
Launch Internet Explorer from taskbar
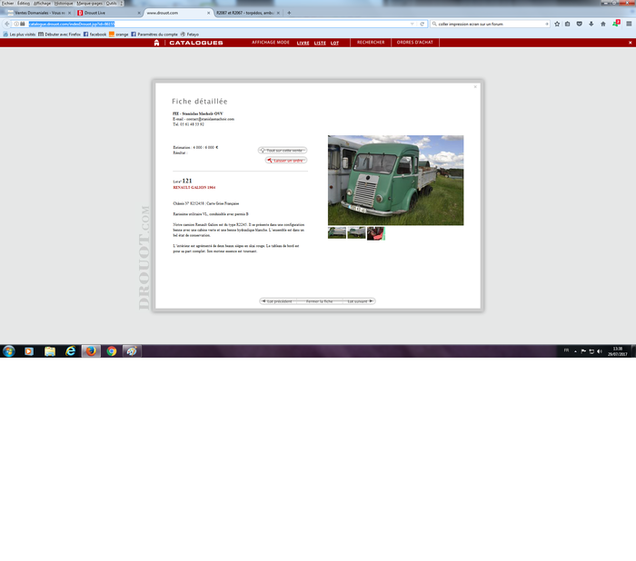point(71,351)
